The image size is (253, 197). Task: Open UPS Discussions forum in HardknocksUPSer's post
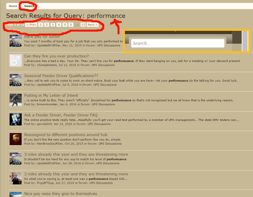point(110,144)
